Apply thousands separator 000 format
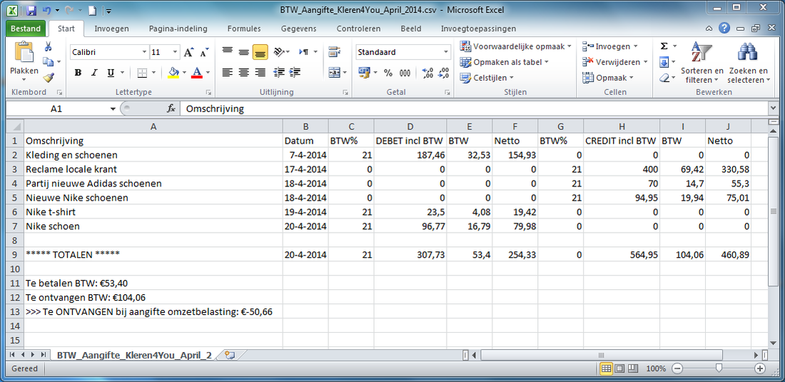 [x=405, y=73]
